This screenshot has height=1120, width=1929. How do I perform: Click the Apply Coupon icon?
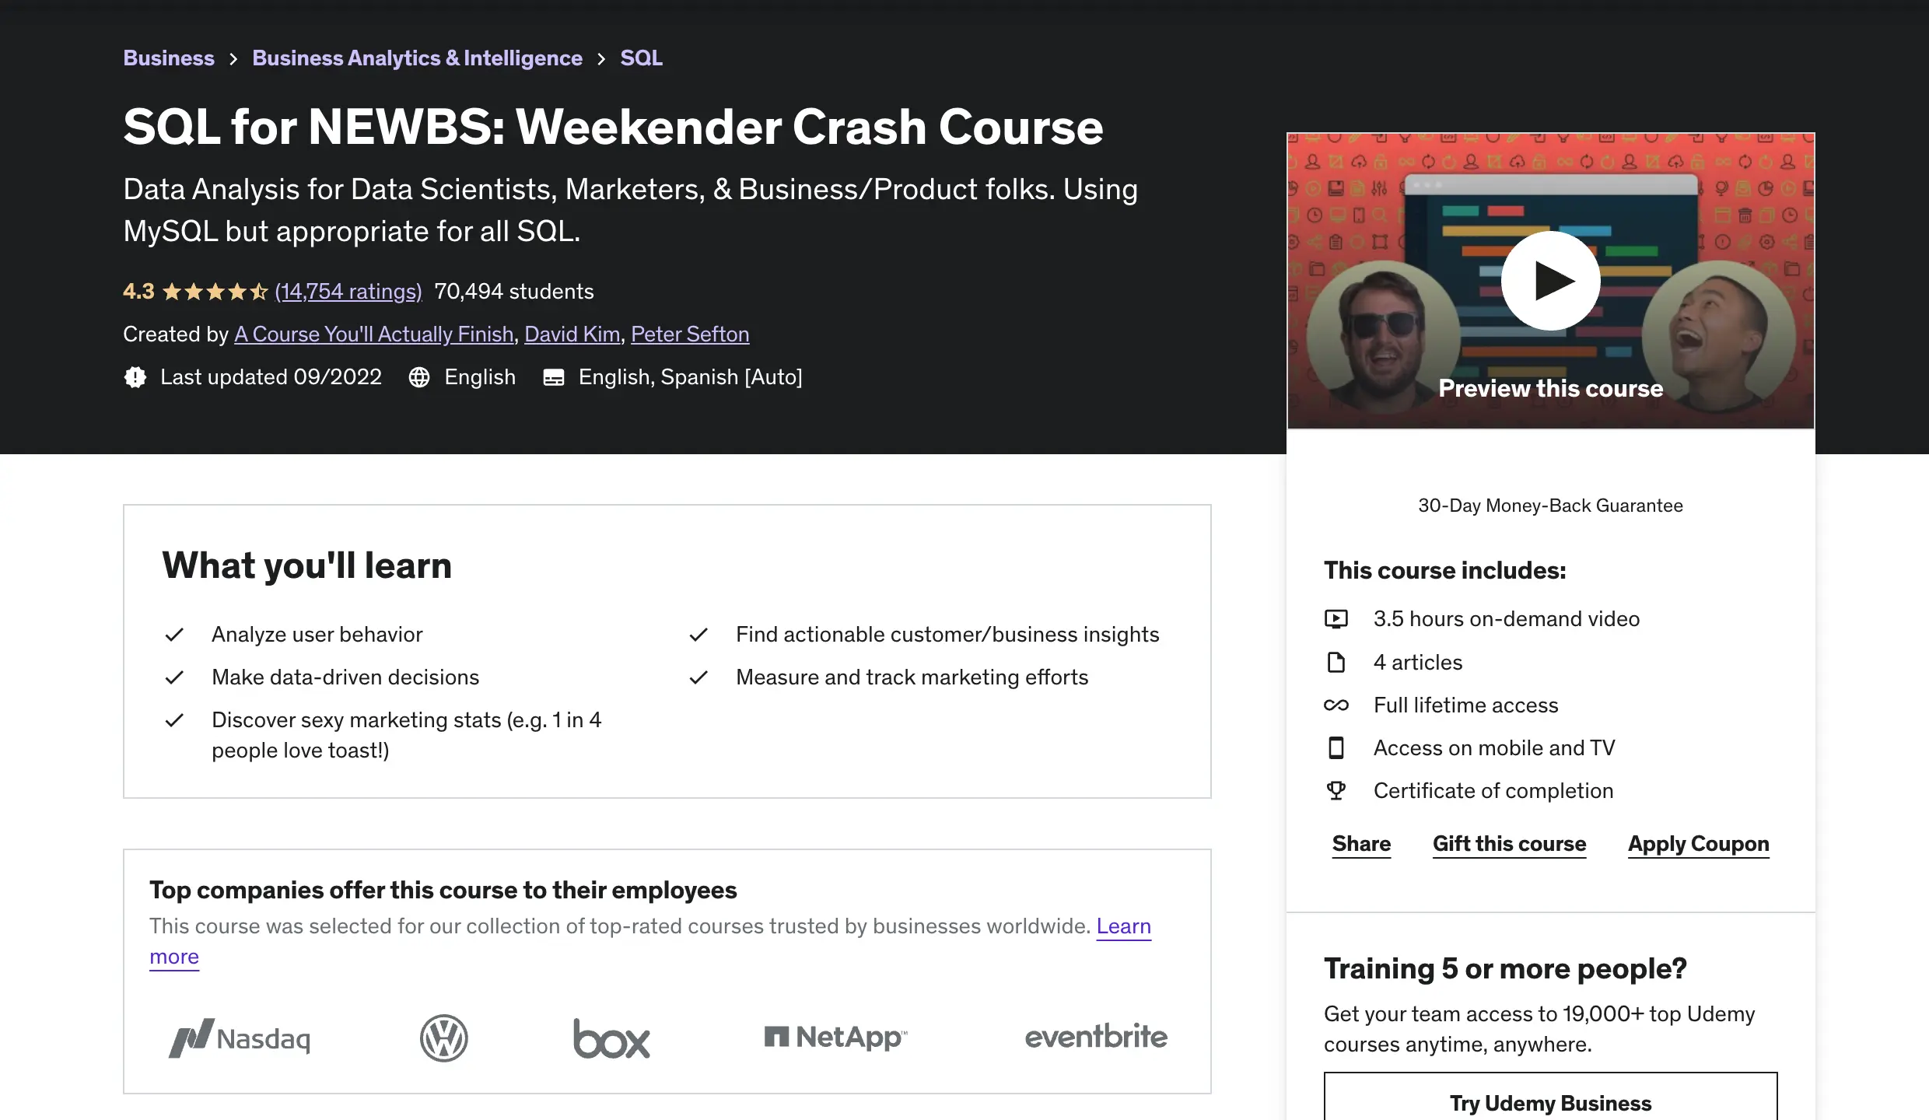click(x=1698, y=842)
